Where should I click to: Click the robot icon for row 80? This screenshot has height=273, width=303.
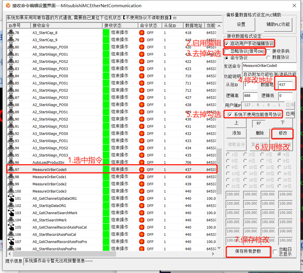[x=11, y=47]
